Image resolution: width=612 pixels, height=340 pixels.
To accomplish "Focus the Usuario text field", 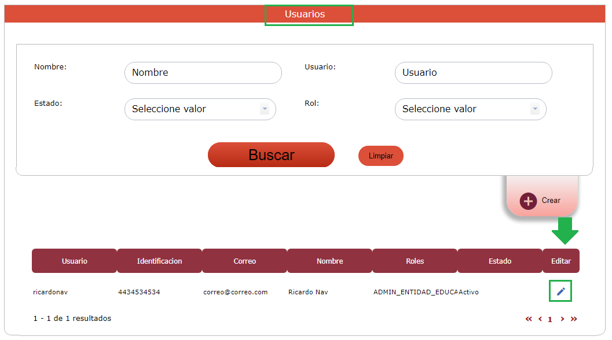I will coord(473,73).
